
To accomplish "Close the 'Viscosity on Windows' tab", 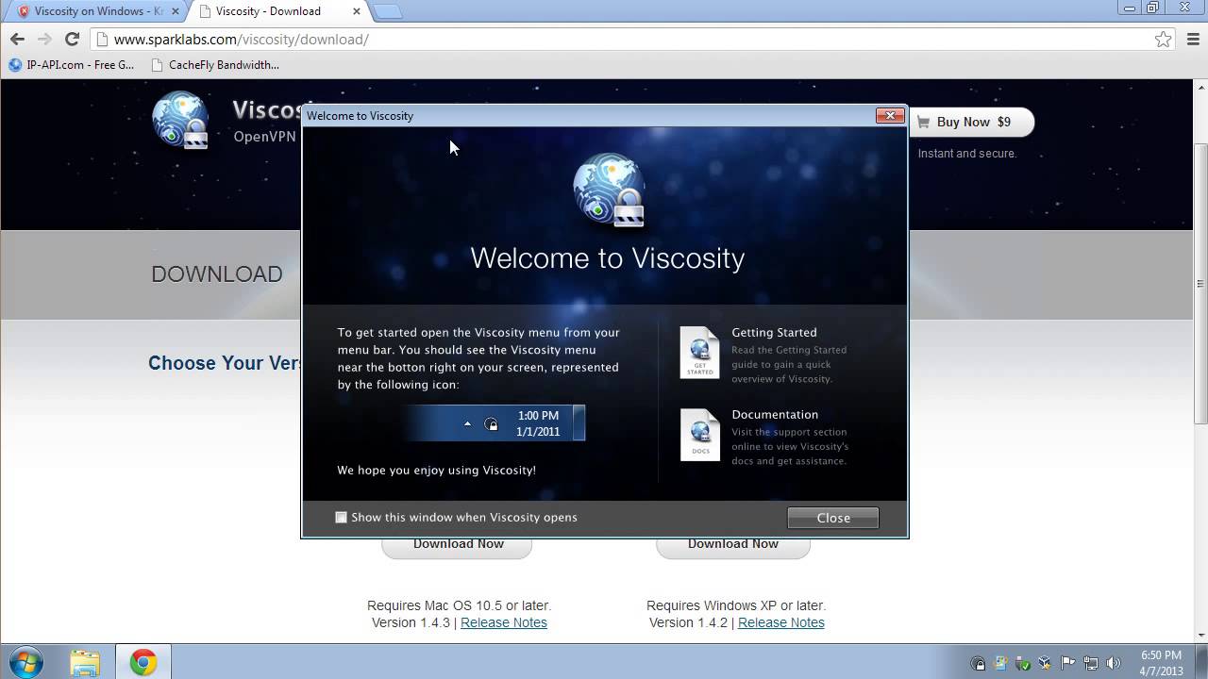I will [x=175, y=11].
